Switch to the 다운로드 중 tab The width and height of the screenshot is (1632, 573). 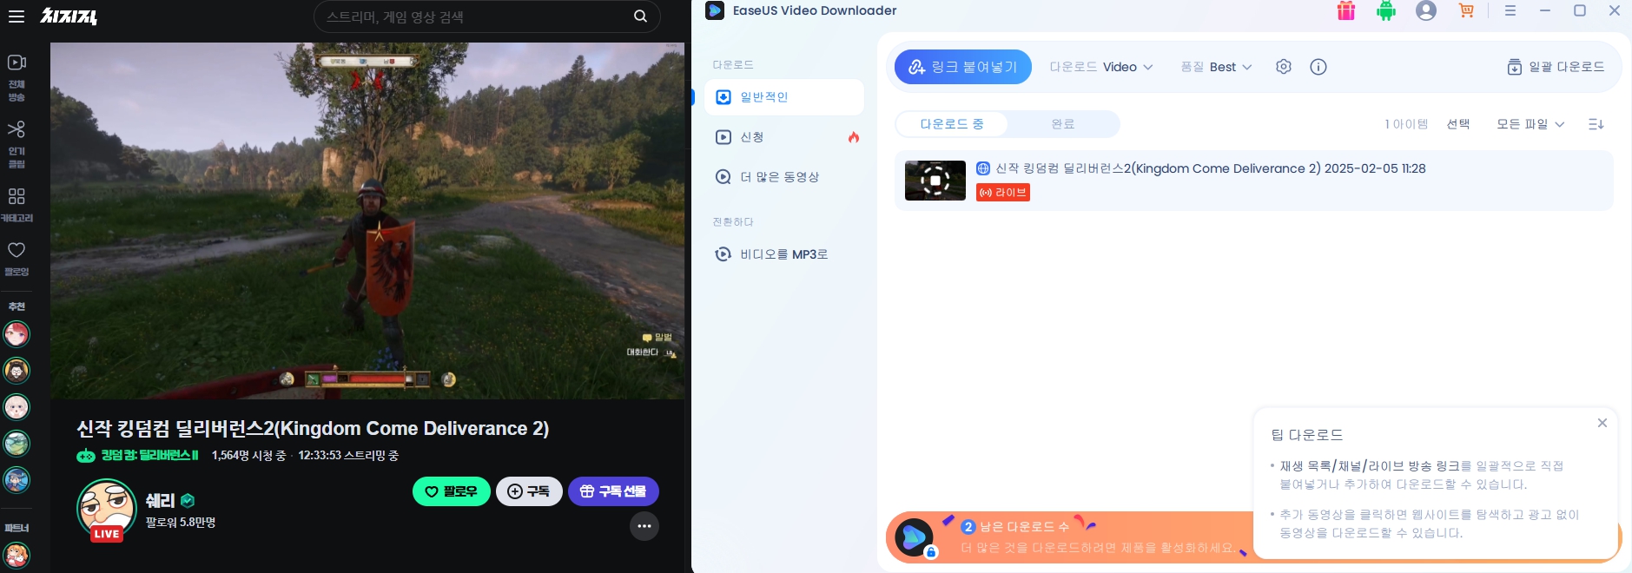click(952, 124)
